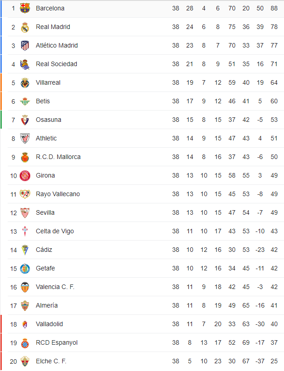Viewport: 284px width, 371px height.
Task: Click the Real Madrid club crest
Action: 25,27
